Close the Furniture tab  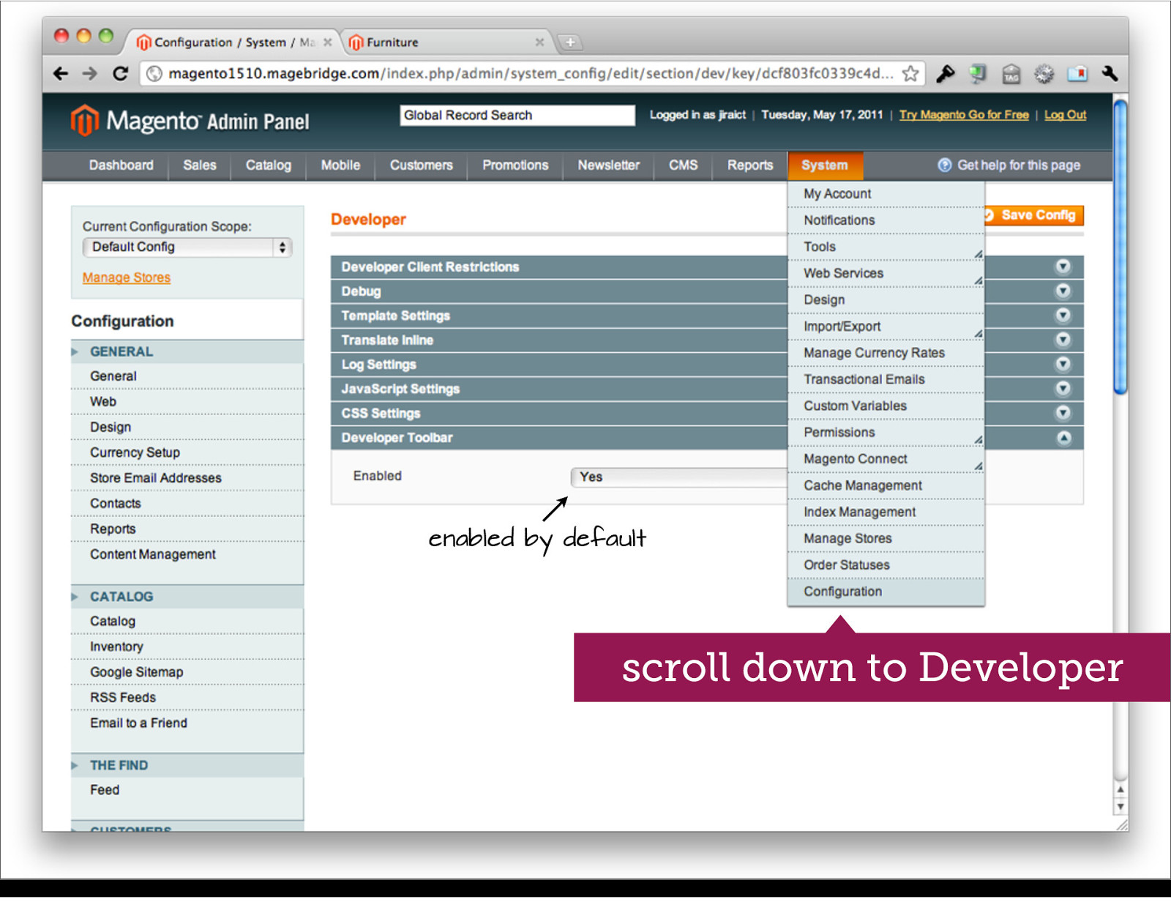click(x=539, y=42)
